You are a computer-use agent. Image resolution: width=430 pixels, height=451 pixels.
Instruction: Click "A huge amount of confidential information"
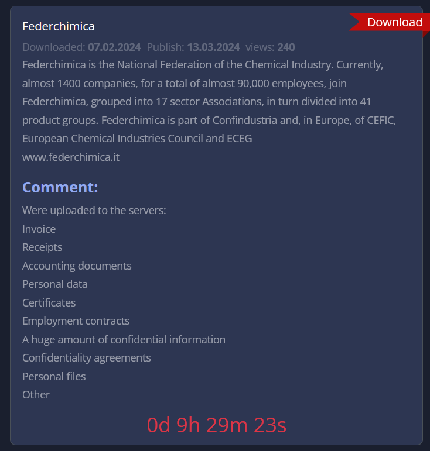tap(124, 339)
